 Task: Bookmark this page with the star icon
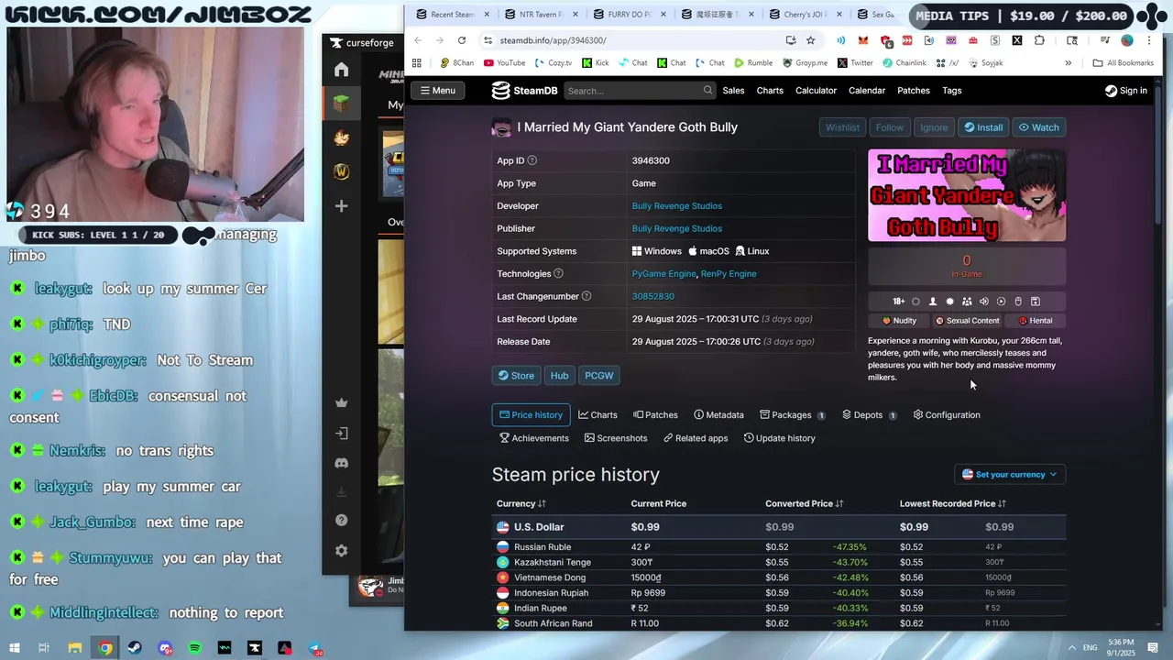coord(810,40)
